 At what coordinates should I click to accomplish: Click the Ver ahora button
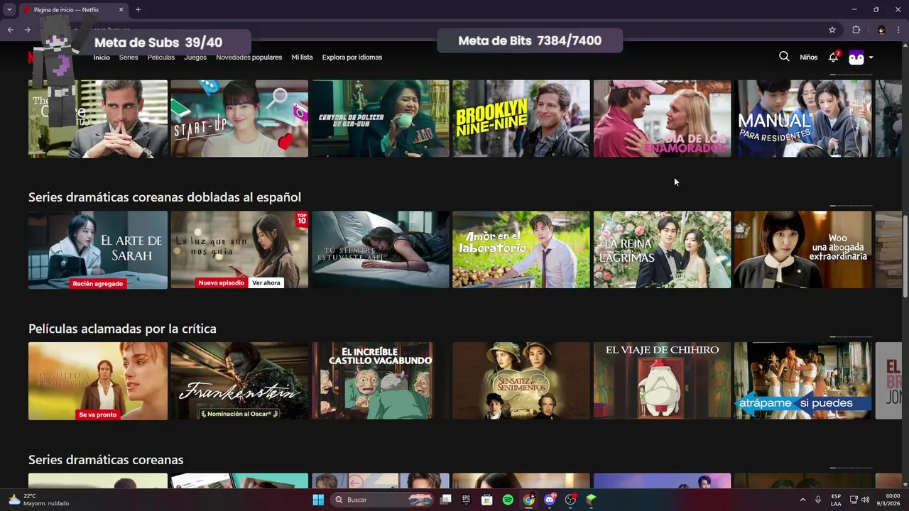point(266,282)
